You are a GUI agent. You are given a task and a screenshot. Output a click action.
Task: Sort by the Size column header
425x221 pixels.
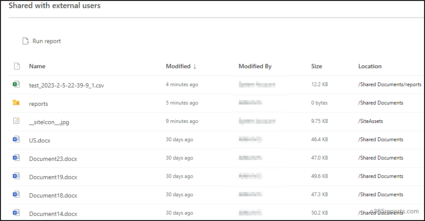point(316,66)
